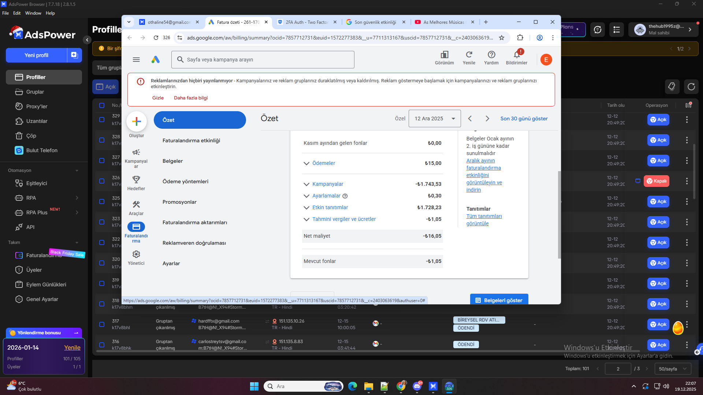Screen dimensions: 703x395
Task: Open Windows Start menu
Action: (254, 386)
